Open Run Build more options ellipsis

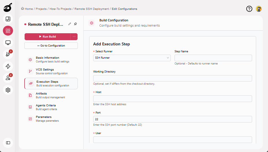coord(74,36)
